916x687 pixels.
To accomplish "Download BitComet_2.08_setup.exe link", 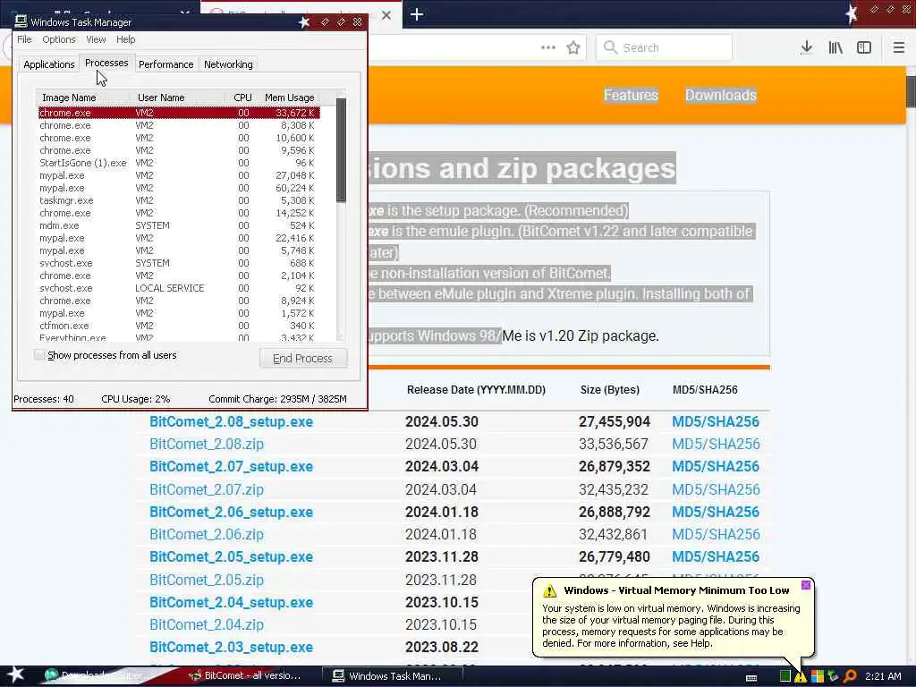I will (232, 422).
